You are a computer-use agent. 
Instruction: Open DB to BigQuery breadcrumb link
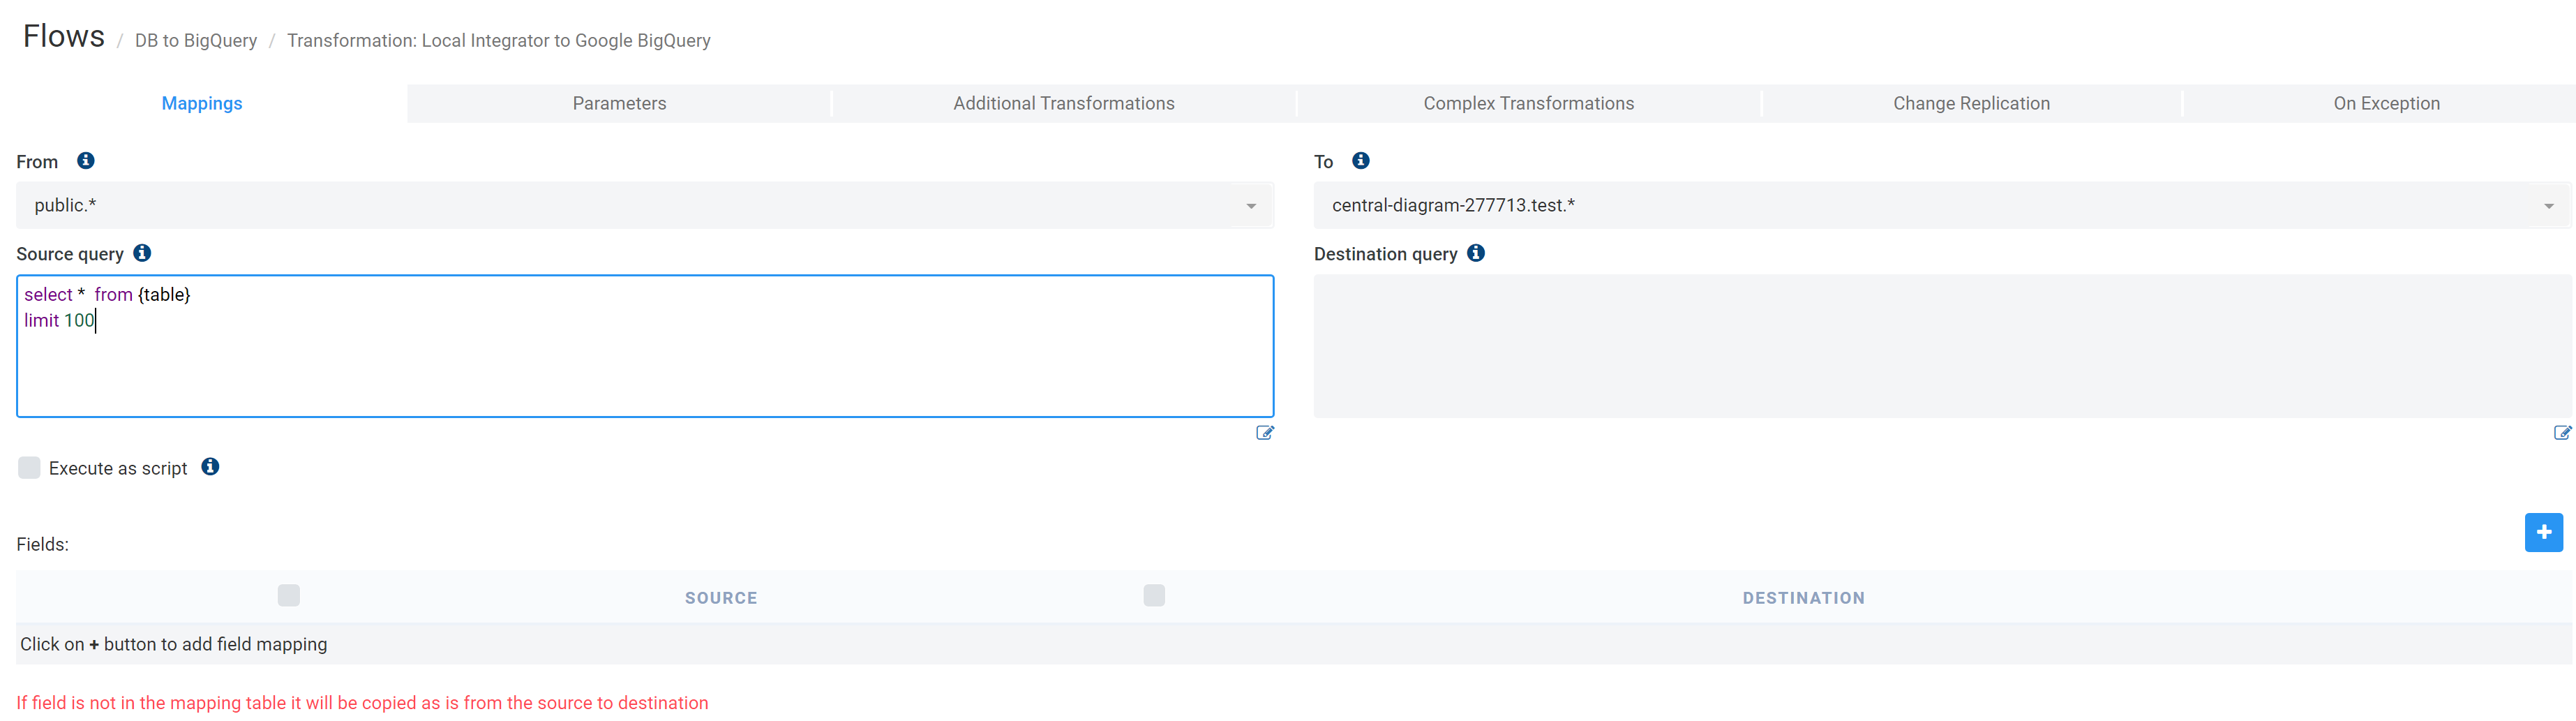point(195,40)
